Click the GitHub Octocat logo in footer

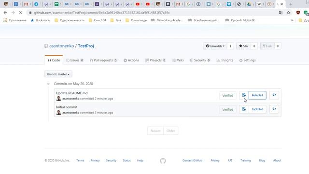click(x=163, y=161)
